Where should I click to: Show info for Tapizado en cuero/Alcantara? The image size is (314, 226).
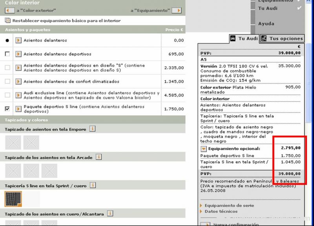110,213
